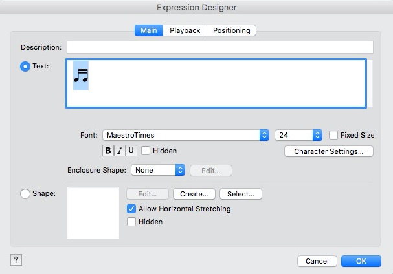Enable the Fixed Size checkbox

[333, 135]
